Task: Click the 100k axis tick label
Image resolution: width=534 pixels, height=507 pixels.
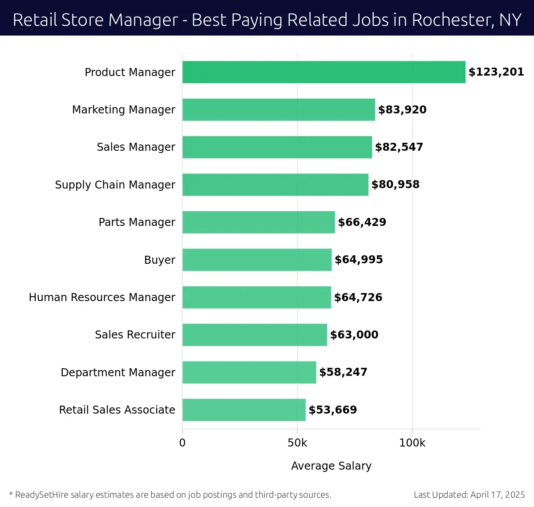Action: tap(413, 443)
